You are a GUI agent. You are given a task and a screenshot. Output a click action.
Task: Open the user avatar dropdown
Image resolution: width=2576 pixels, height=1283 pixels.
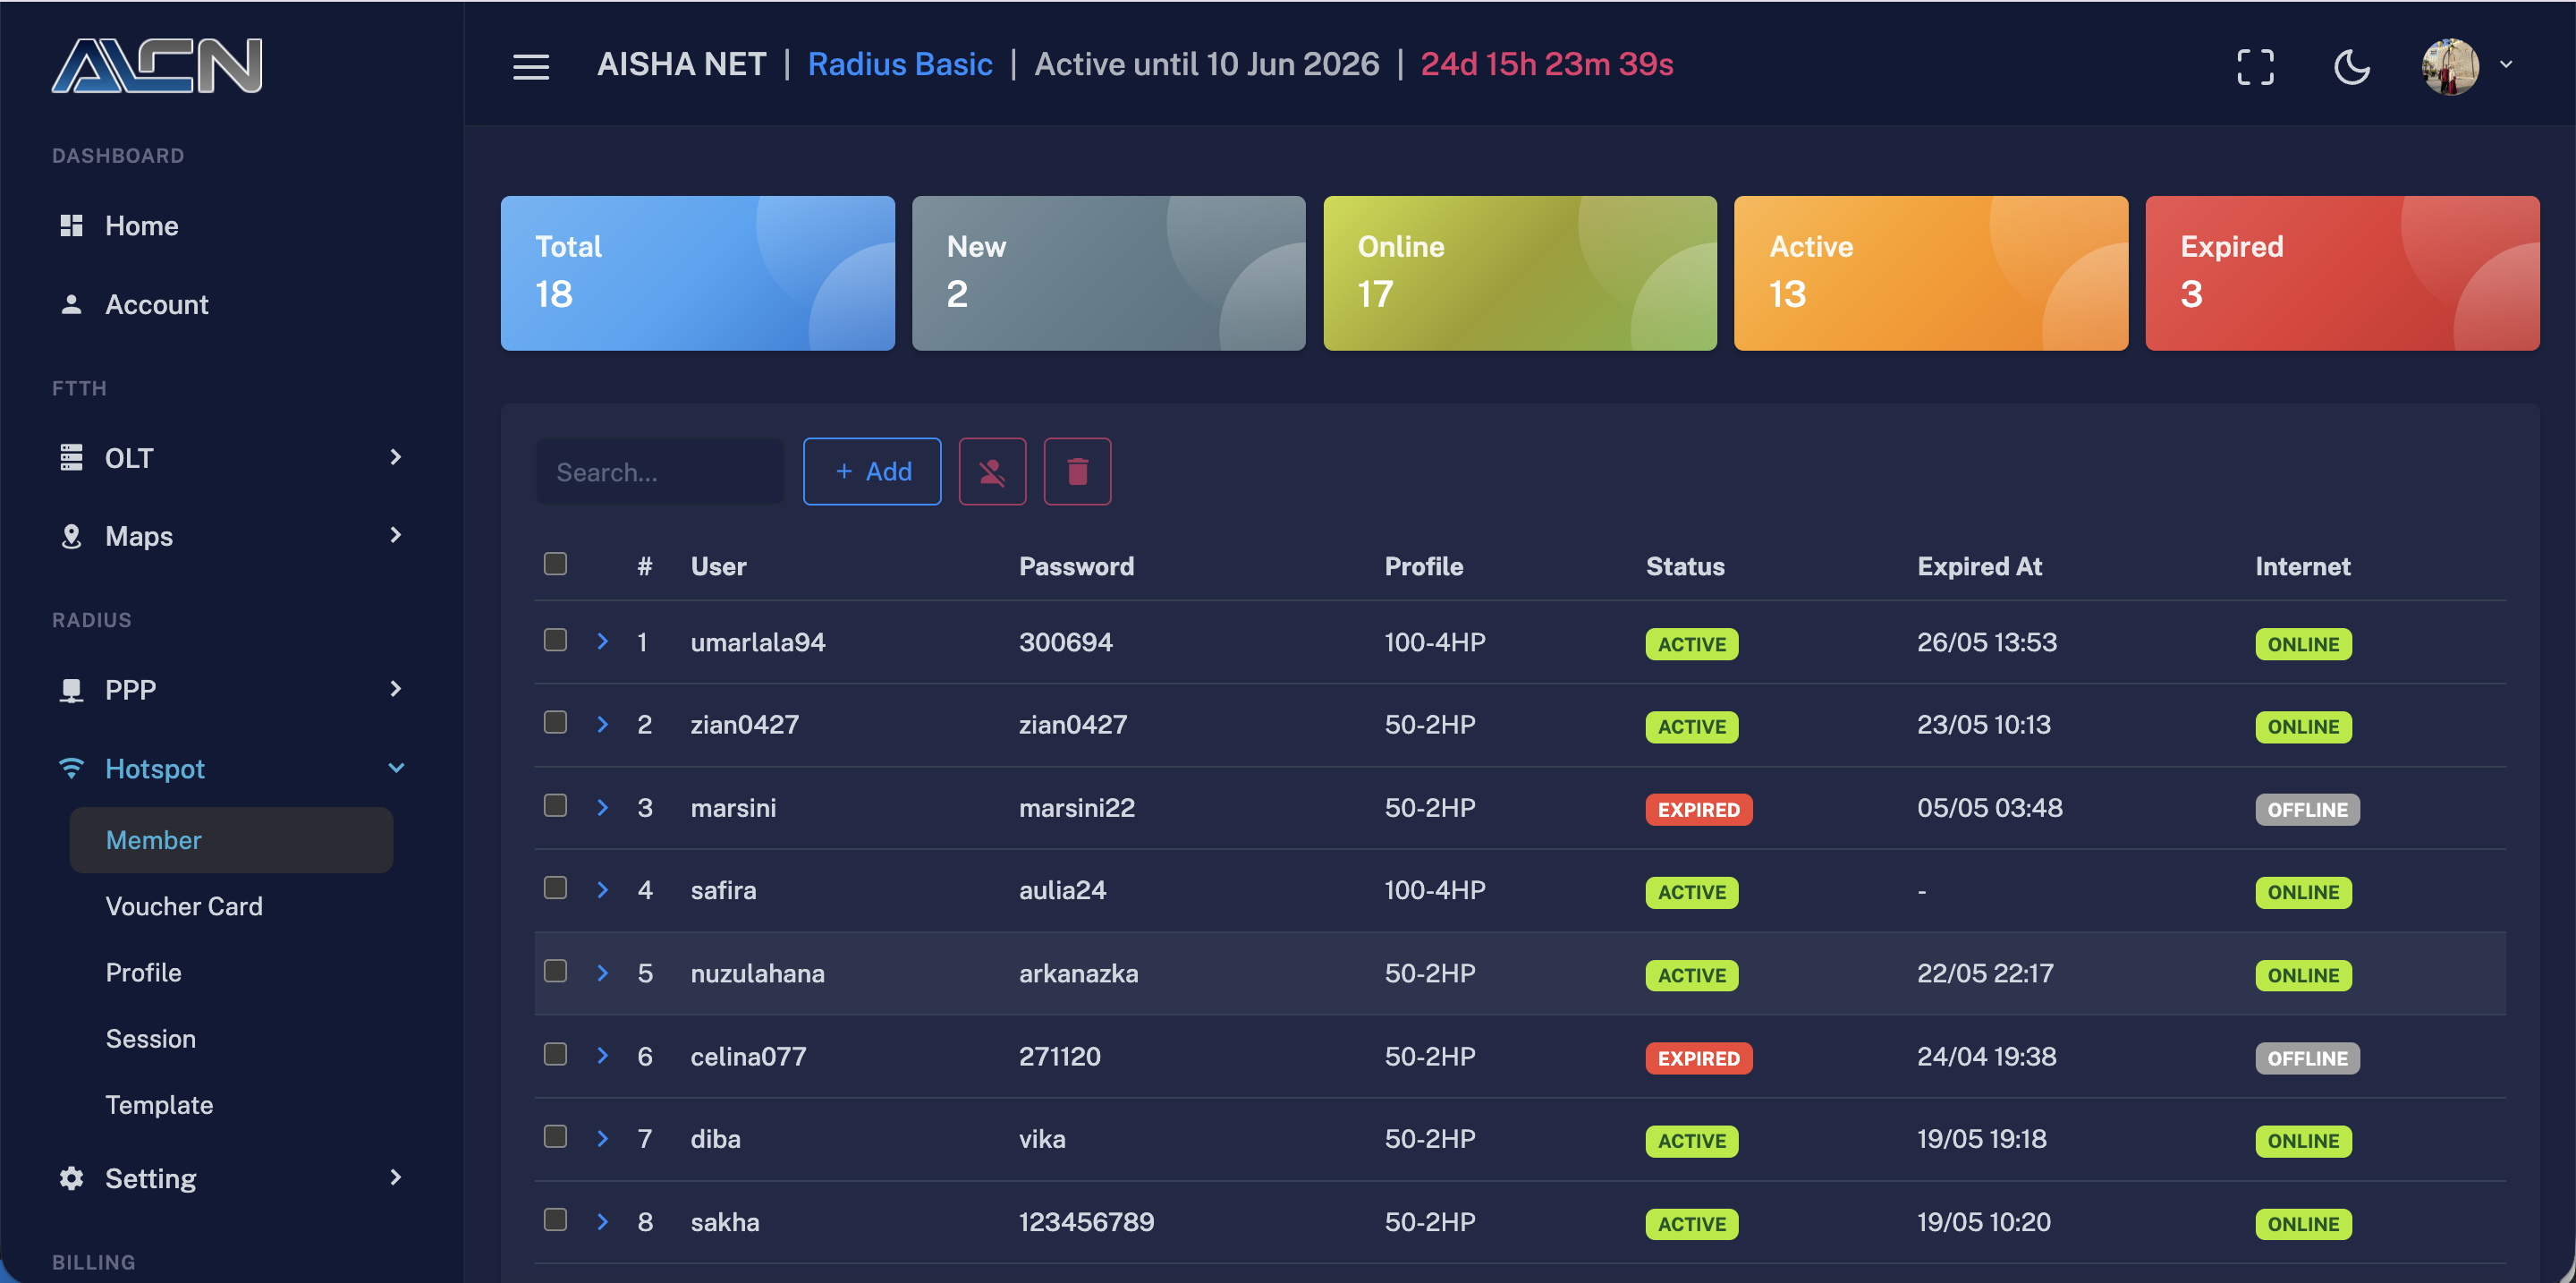2466,67
